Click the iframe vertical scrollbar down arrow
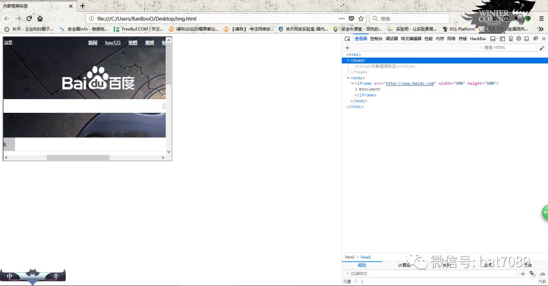This screenshot has width=548, height=286. click(x=169, y=152)
